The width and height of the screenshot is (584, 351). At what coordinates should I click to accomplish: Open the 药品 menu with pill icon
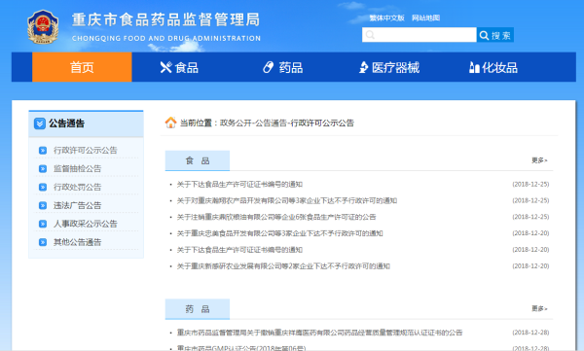(282, 67)
